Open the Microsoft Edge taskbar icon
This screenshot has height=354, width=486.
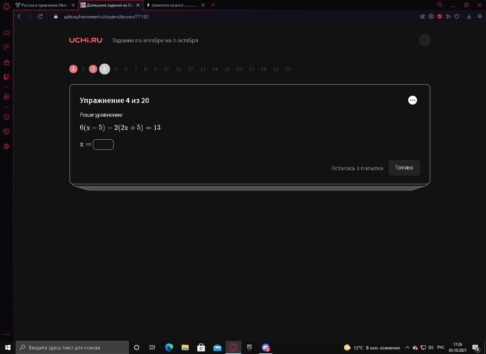169,347
